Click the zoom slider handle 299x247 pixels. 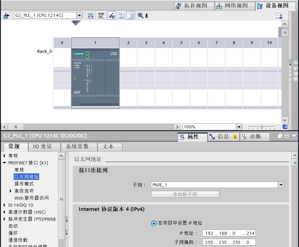pyautogui.click(x=262, y=127)
